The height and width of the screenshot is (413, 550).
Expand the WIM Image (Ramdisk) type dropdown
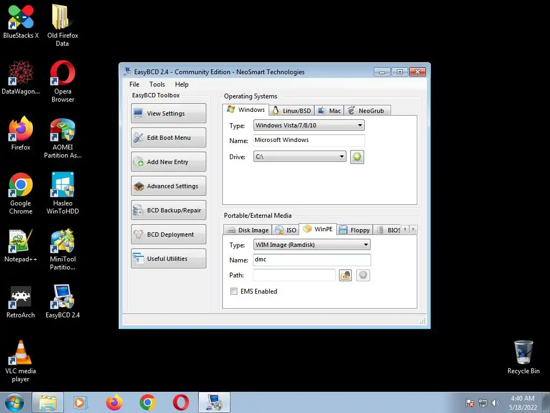pyautogui.click(x=312, y=245)
